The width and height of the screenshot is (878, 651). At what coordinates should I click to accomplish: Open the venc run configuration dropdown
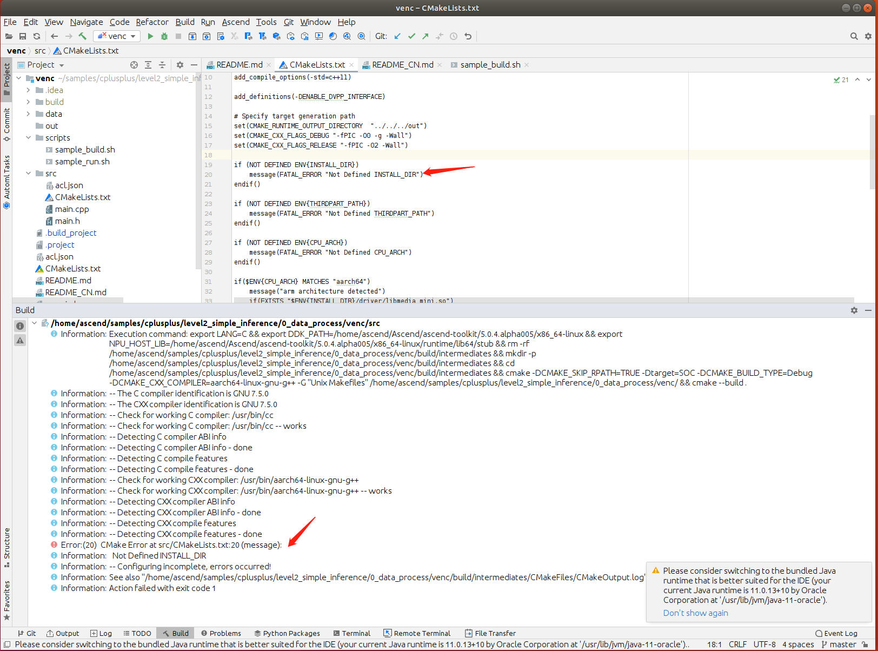coord(117,36)
